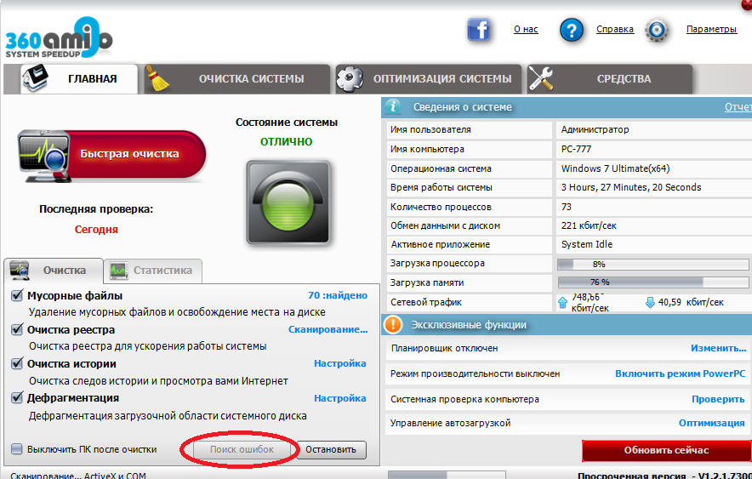Image resolution: width=752 pixels, height=479 pixels.
Task: Click the Загрузка процессора 8% progress bar
Action: click(x=652, y=265)
